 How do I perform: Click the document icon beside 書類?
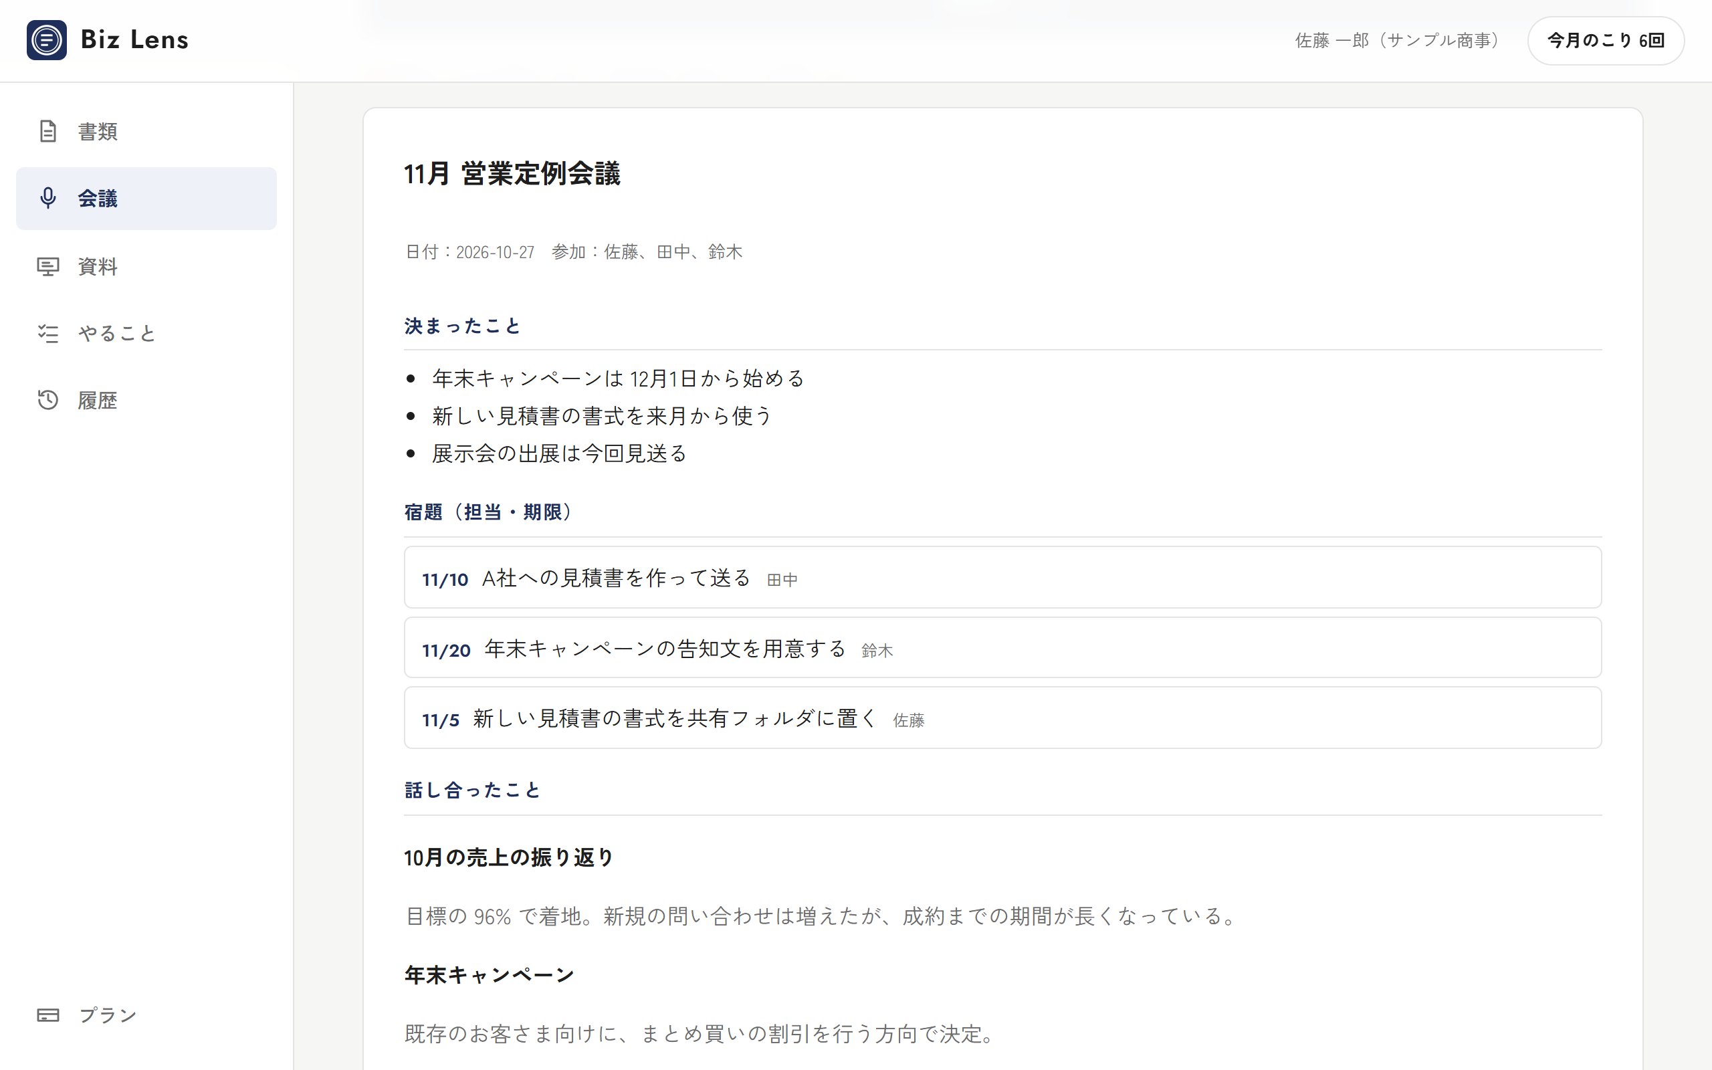click(x=47, y=132)
